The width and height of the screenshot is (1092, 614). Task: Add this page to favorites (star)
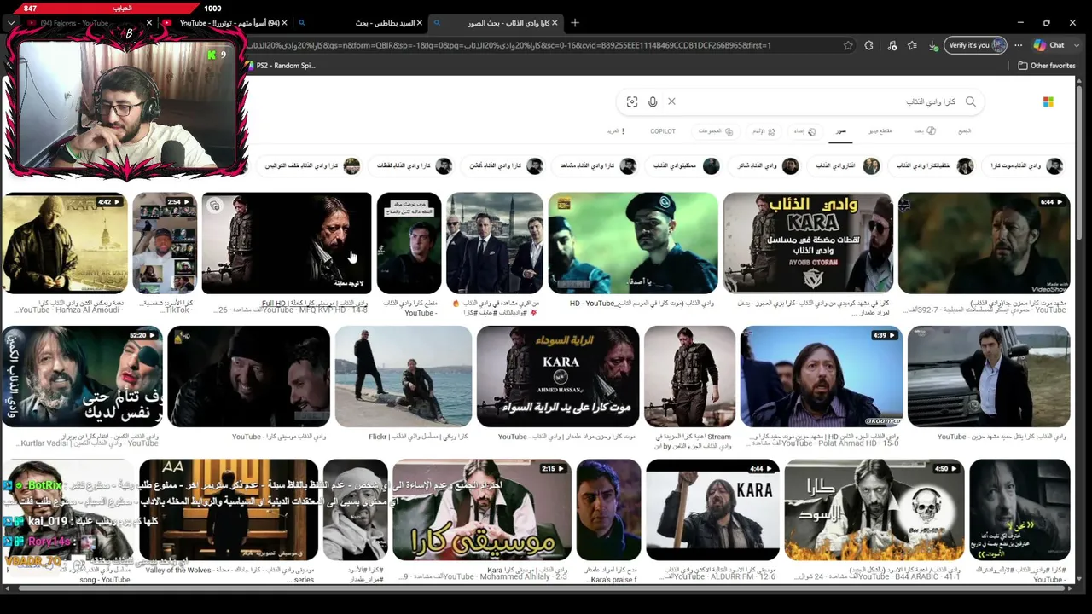coord(848,45)
